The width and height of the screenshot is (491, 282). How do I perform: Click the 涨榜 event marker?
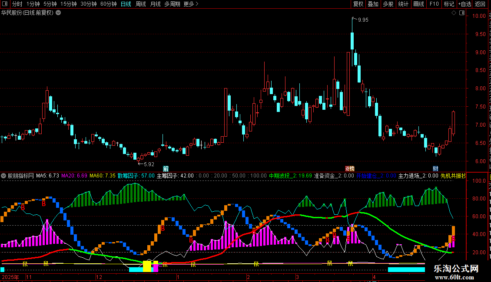(350, 169)
